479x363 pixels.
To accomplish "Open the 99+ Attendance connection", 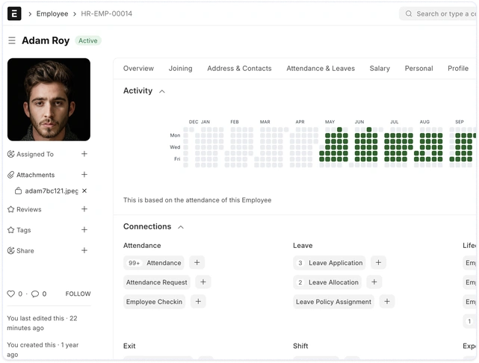I will (x=154, y=263).
